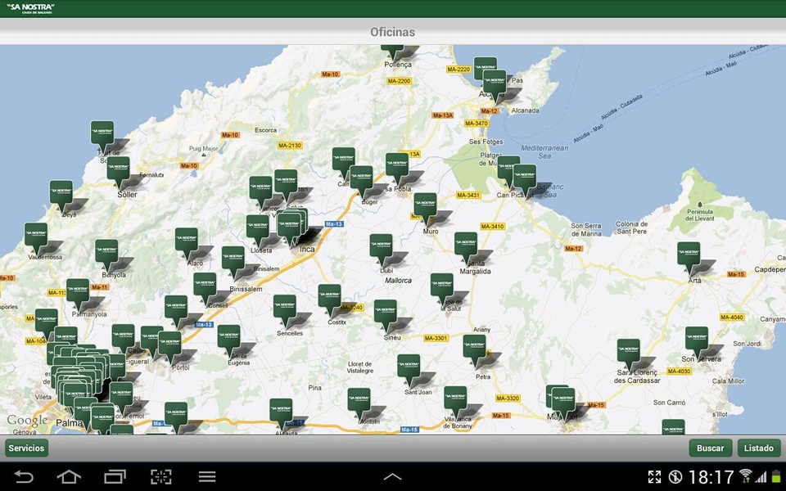Screen dimensions: 786x491
Task: Click the Lloret de Vistalegre label
Action: 360,367
